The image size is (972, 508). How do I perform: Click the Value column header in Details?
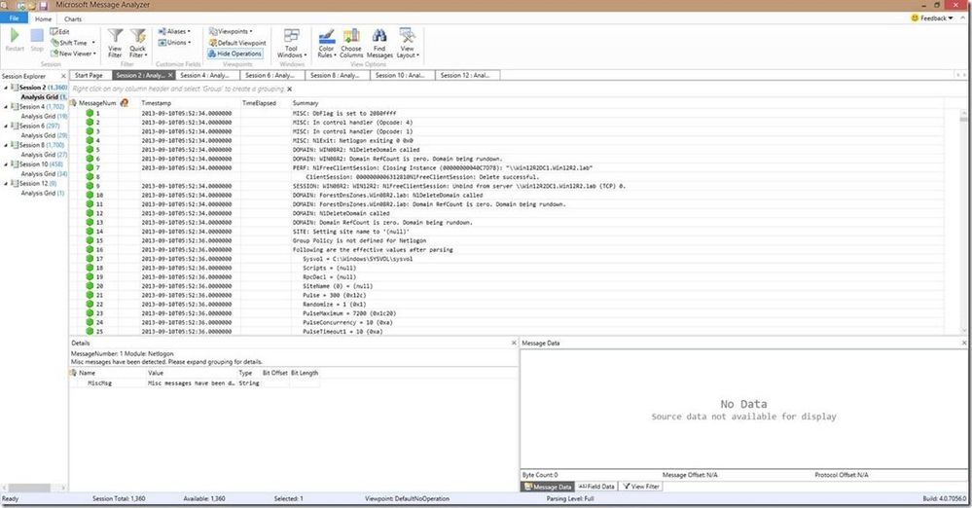click(x=156, y=373)
